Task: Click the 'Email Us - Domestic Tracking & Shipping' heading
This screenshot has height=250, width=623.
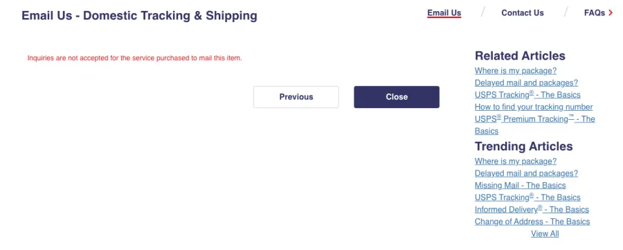Action: [x=139, y=16]
